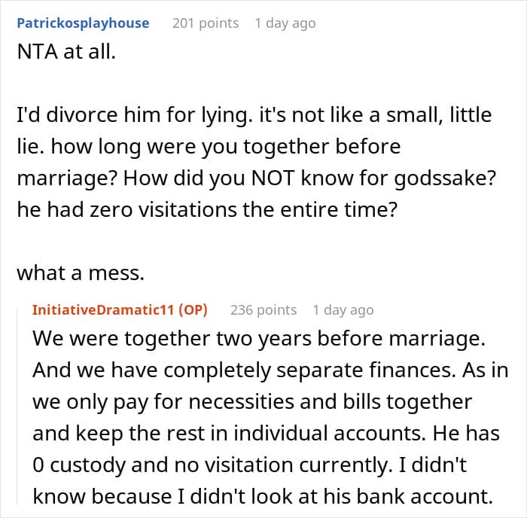Collapse the OP reply using the thread line

pyautogui.click(x=17, y=405)
